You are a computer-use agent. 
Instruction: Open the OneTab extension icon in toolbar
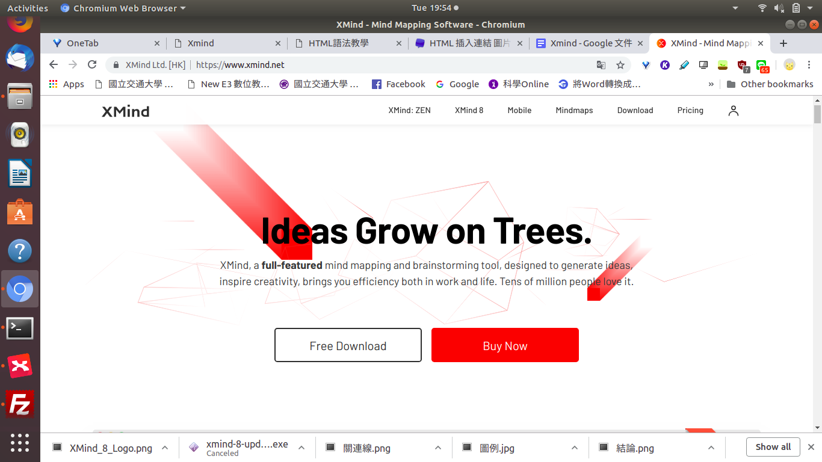click(x=646, y=65)
